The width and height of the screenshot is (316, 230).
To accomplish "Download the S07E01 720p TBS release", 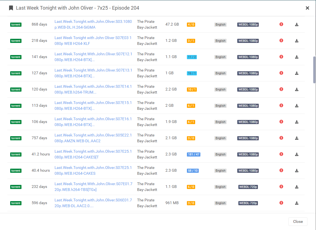I will (x=296, y=187).
